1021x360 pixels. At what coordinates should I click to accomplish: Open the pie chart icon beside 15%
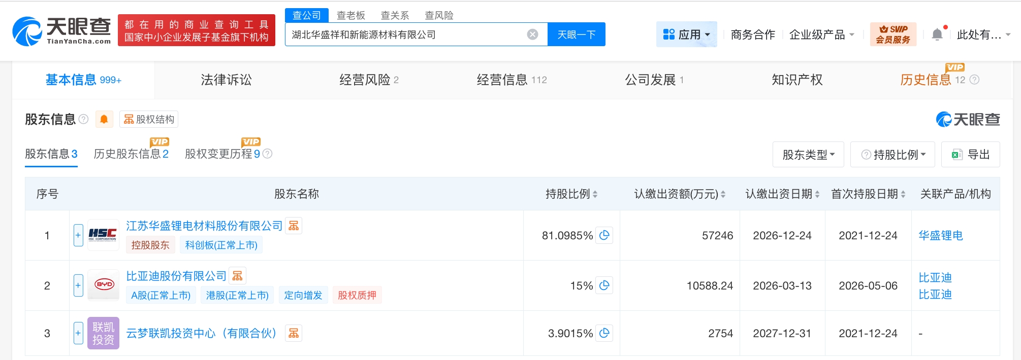(x=604, y=285)
